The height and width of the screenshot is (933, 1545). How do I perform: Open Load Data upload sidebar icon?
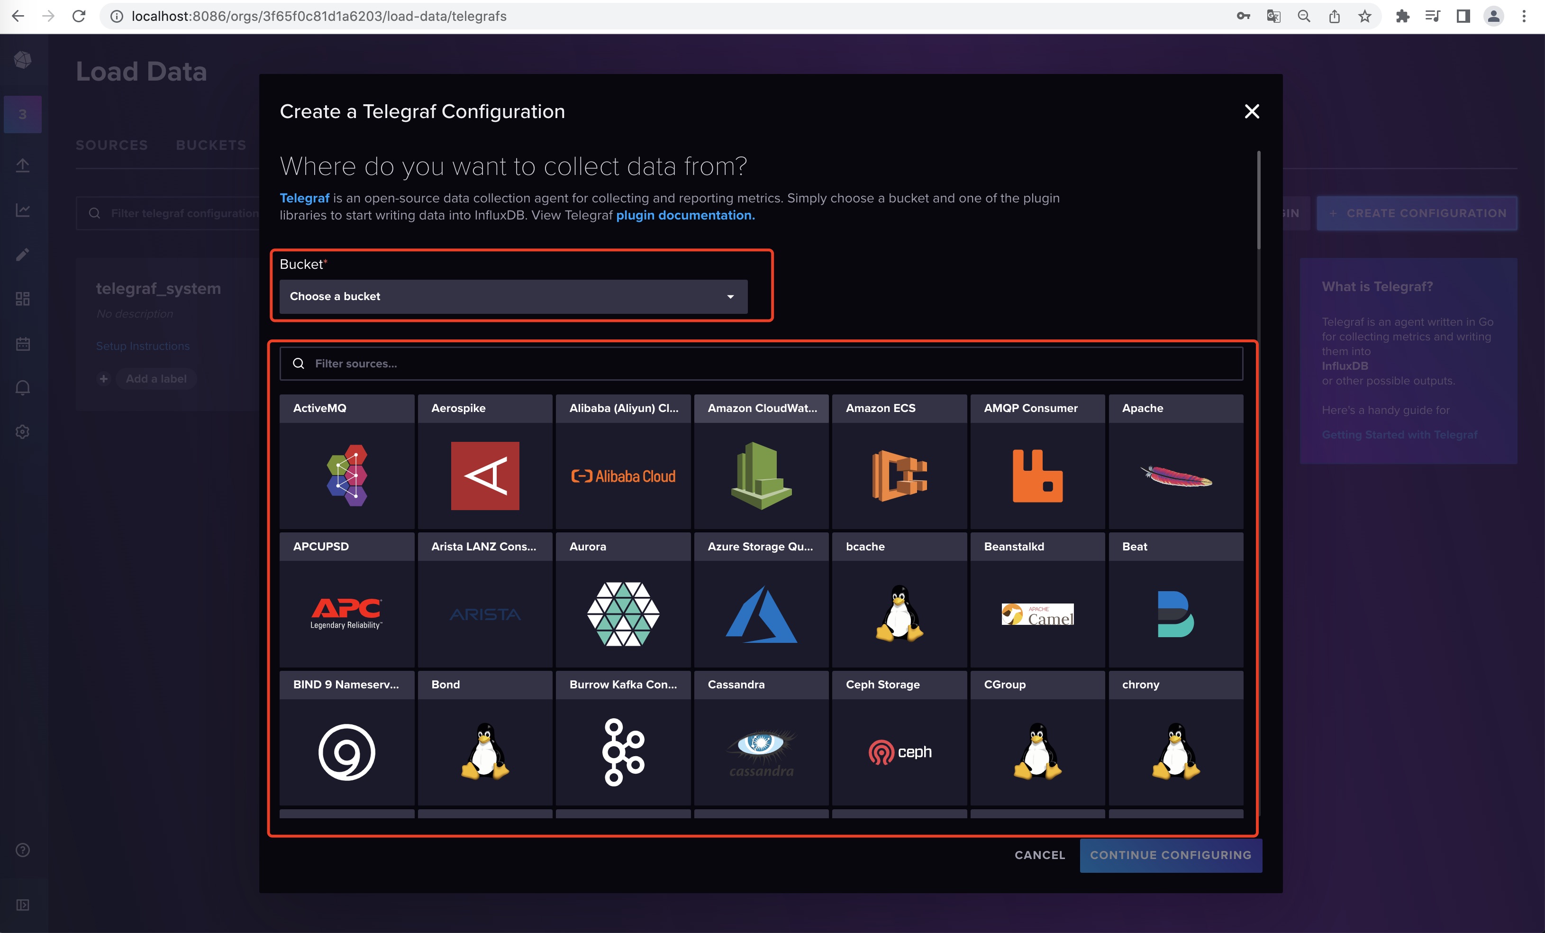pos(23,165)
